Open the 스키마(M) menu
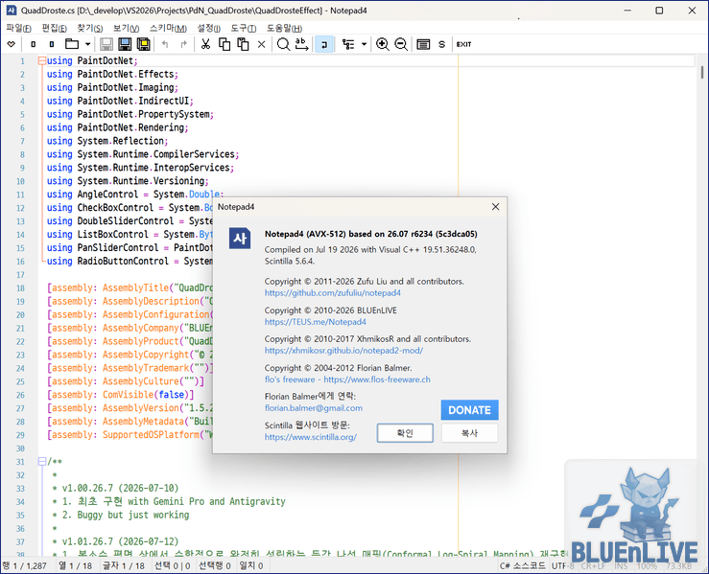This screenshot has width=709, height=574. click(168, 28)
